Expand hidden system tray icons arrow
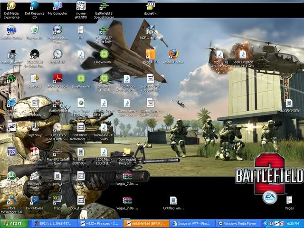The height and width of the screenshot is (228, 304). [x=265, y=224]
